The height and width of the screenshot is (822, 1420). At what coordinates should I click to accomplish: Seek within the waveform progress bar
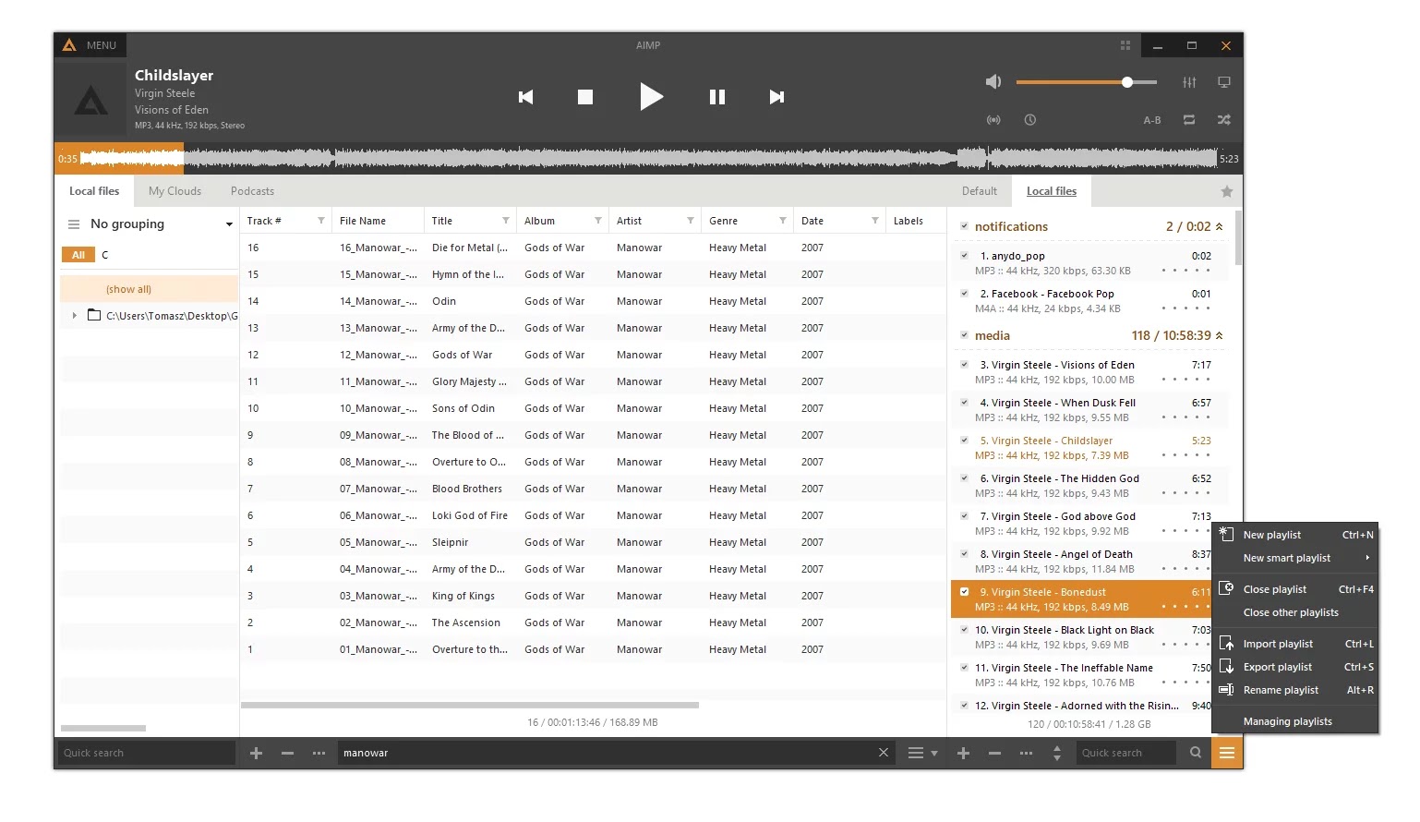point(648,159)
